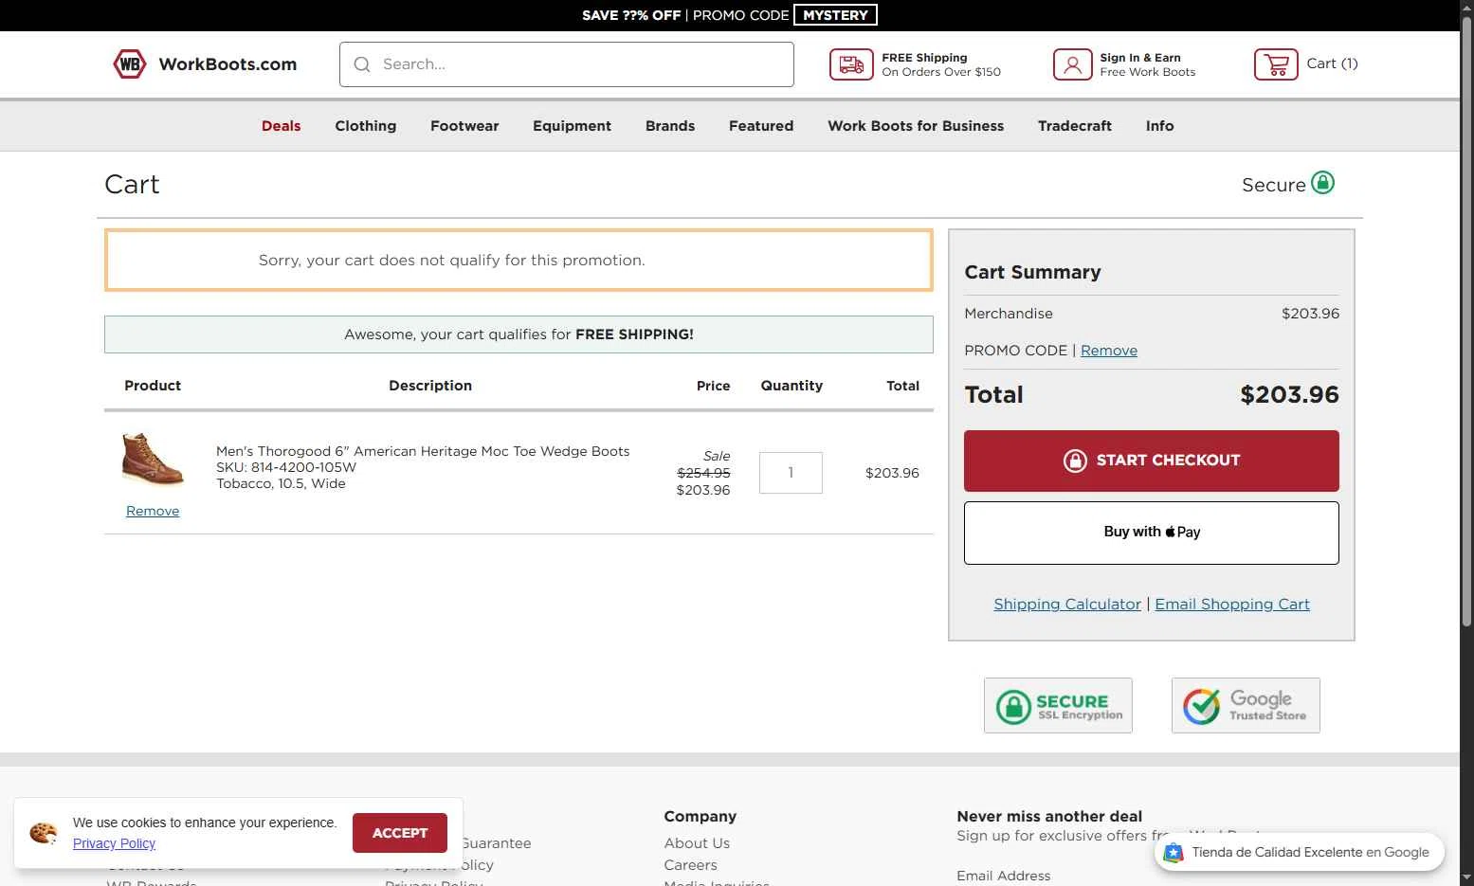The height and width of the screenshot is (886, 1474).
Task: Open the About Us footer link
Action: point(697,843)
